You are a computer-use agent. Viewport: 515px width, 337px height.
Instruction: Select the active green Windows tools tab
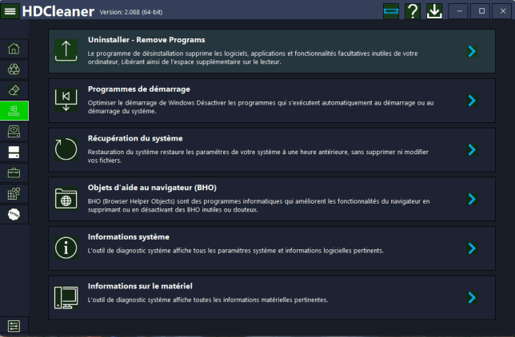14,110
